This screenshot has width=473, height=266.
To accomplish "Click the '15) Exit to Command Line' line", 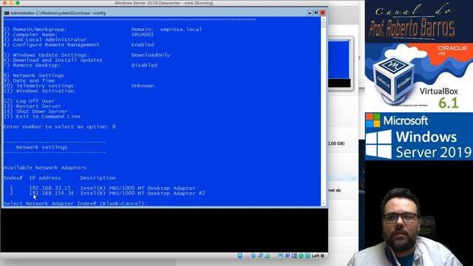I will pos(42,117).
